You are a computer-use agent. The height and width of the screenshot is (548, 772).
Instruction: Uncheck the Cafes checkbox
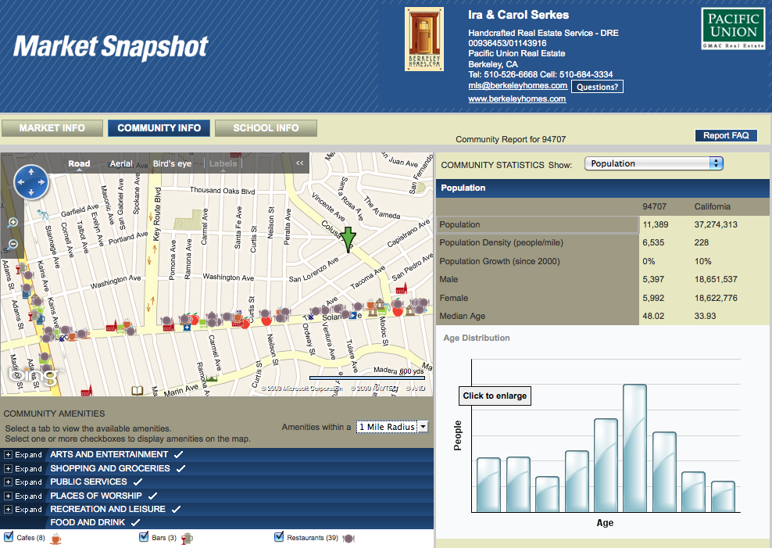tap(7, 537)
